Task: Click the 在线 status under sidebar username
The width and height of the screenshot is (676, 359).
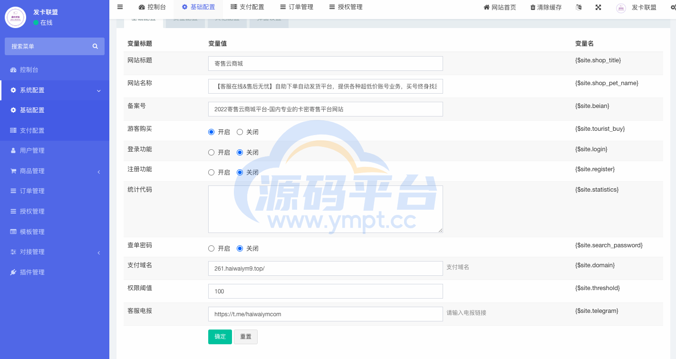Action: click(x=43, y=23)
